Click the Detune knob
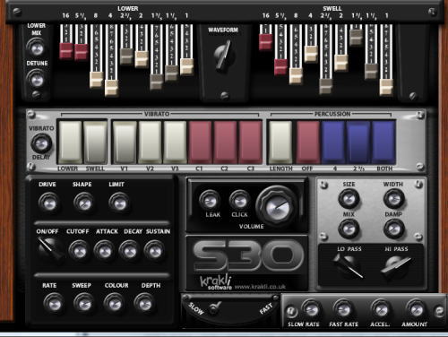The height and width of the screenshot is (337, 448). (x=37, y=79)
